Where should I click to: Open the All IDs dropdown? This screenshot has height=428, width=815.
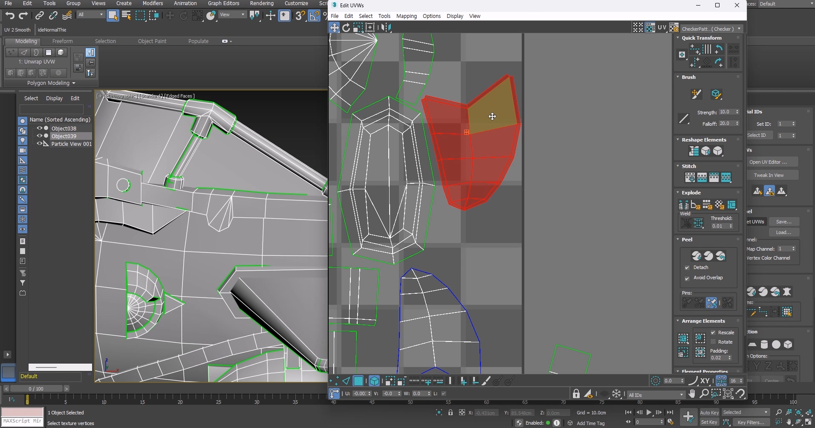656,395
